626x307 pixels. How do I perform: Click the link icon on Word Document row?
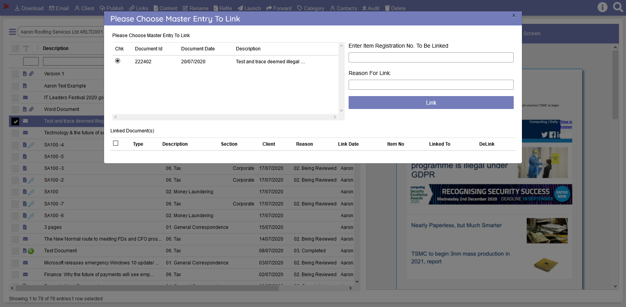[x=31, y=109]
